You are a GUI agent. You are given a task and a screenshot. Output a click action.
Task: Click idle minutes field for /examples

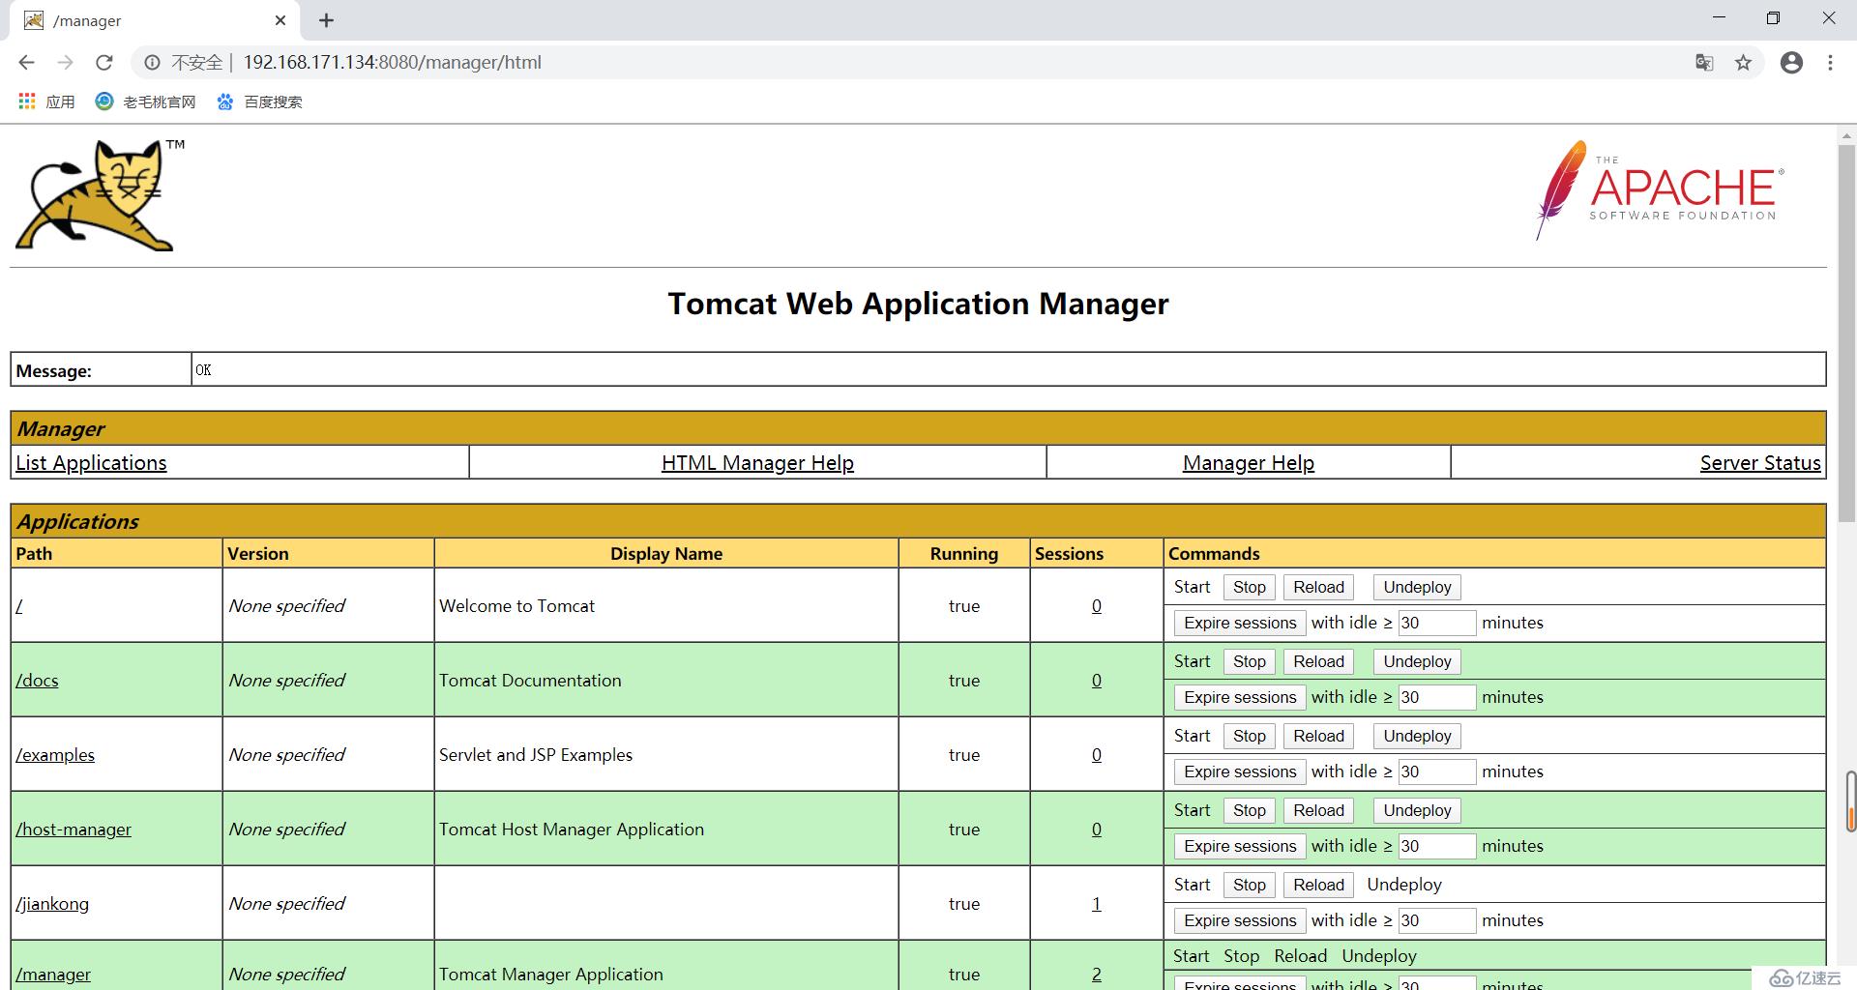point(1436,772)
